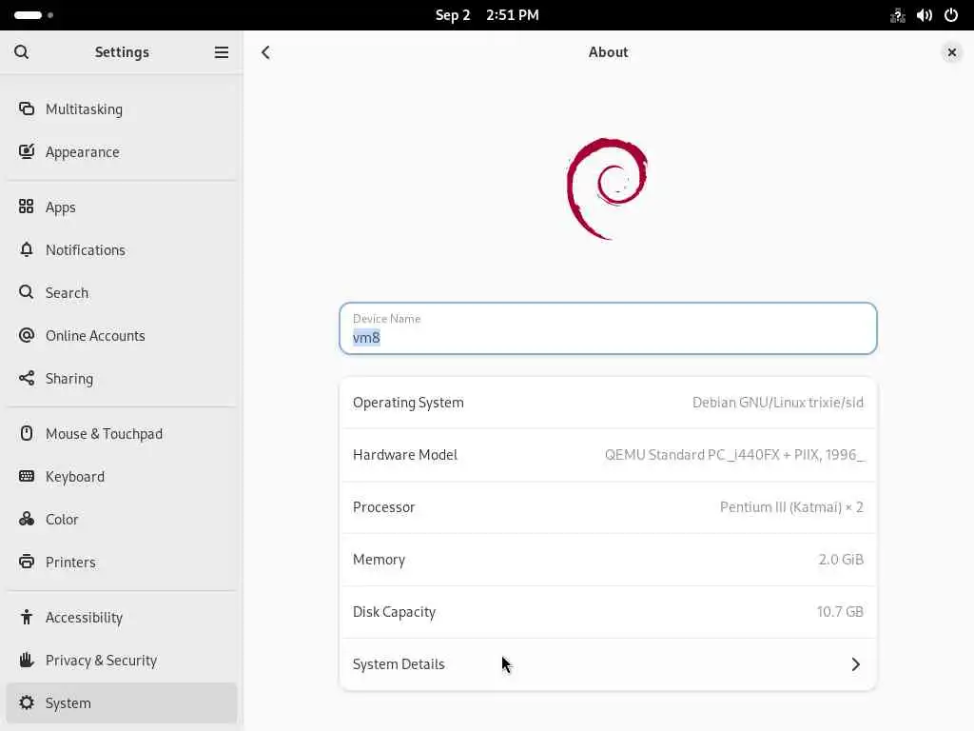Click the Notifications bell icon
The height and width of the screenshot is (731, 974).
pyautogui.click(x=26, y=249)
